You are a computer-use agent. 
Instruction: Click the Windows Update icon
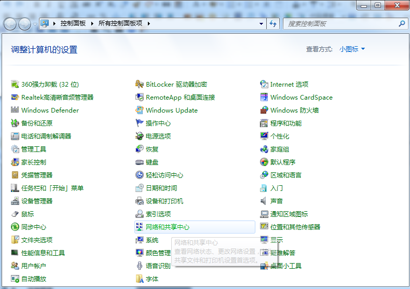pyautogui.click(x=140, y=111)
